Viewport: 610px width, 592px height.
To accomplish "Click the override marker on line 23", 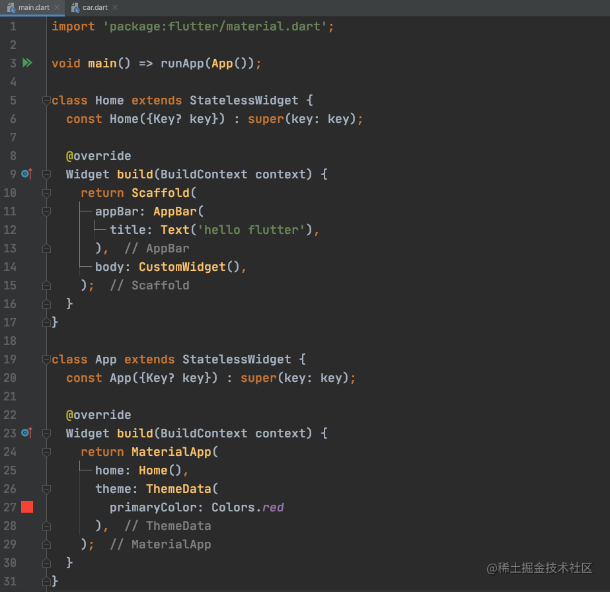I will point(27,433).
